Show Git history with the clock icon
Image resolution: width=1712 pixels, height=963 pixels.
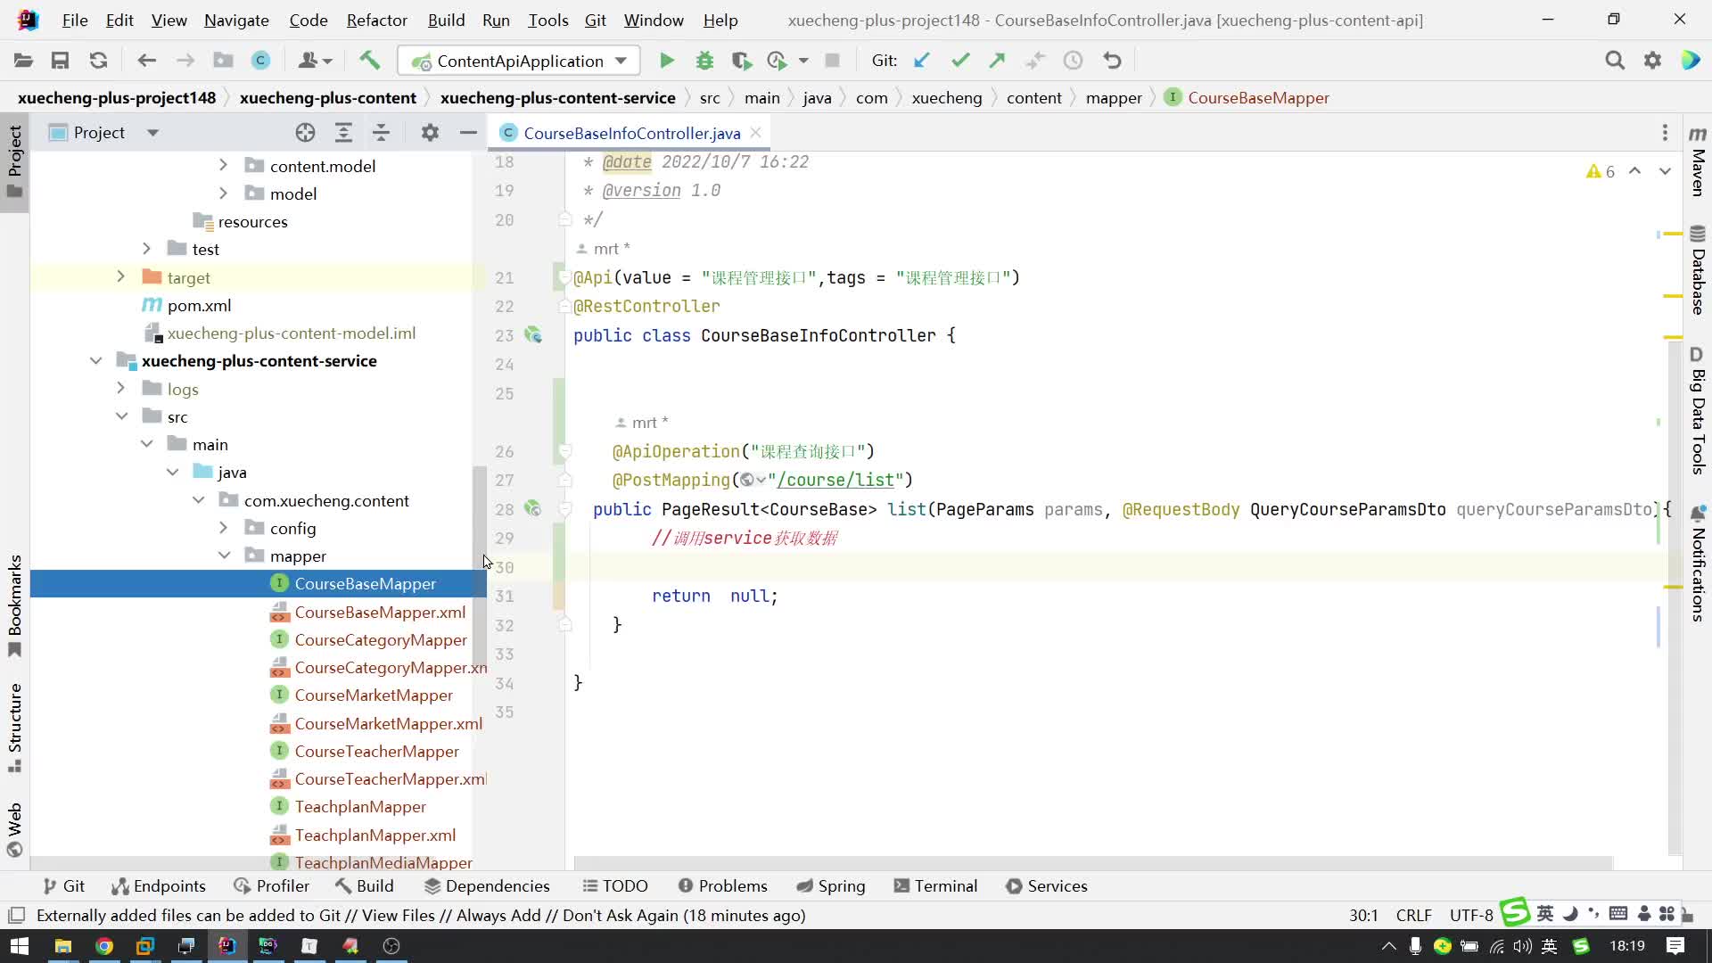tap(1073, 61)
